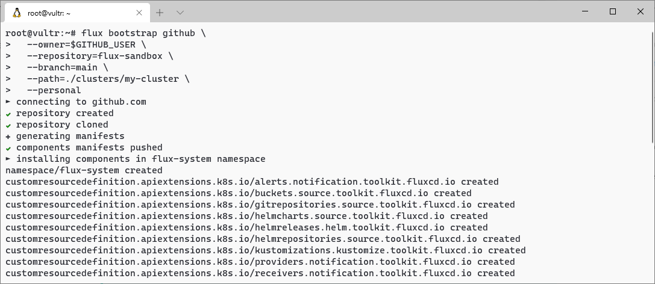The height and width of the screenshot is (284, 655).
Task: Click the --personal flag line
Action: [54, 90]
